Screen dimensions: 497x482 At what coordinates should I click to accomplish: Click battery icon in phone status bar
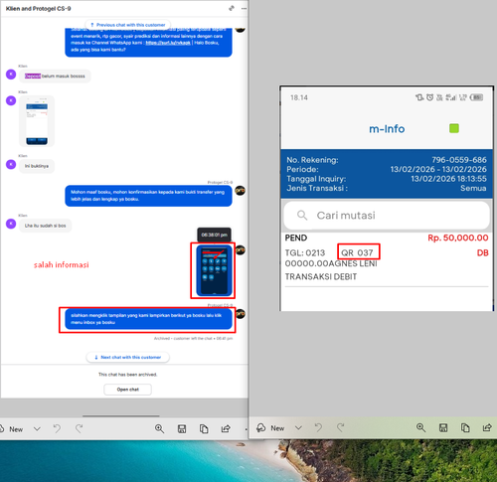coord(477,97)
